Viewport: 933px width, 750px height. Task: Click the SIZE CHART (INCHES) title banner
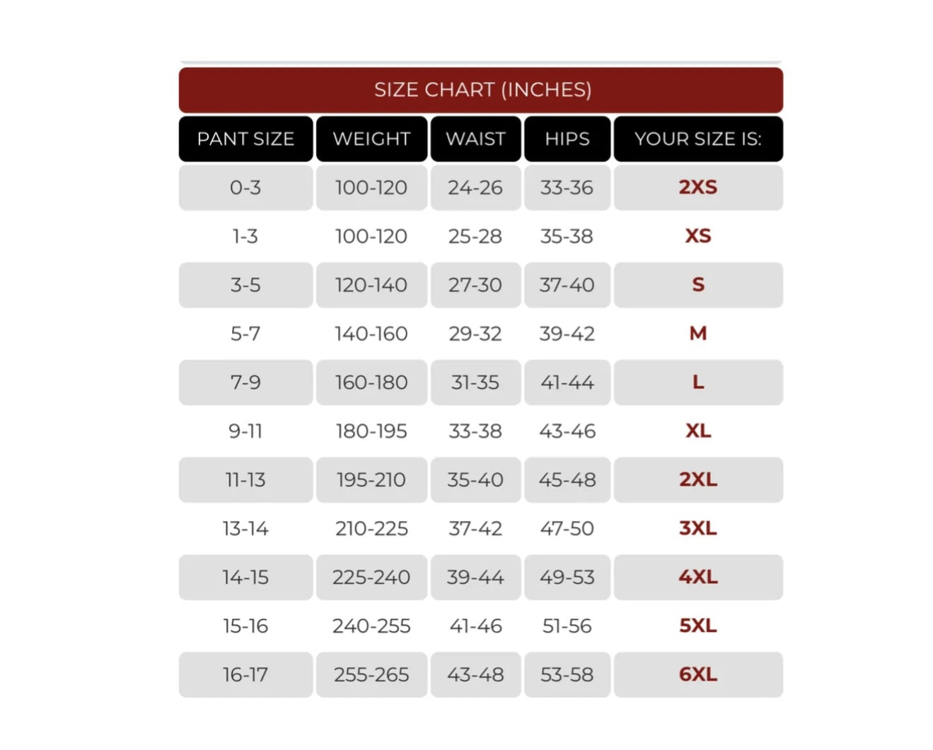pyautogui.click(x=481, y=90)
